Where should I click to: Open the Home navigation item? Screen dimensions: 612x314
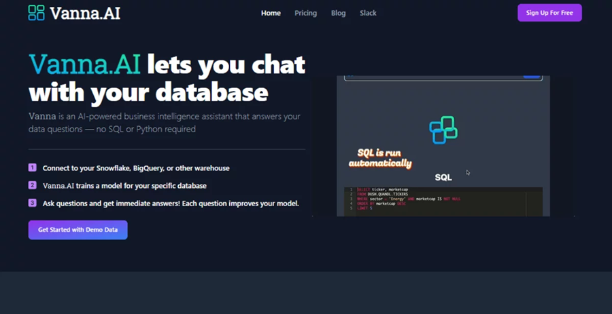[271, 13]
